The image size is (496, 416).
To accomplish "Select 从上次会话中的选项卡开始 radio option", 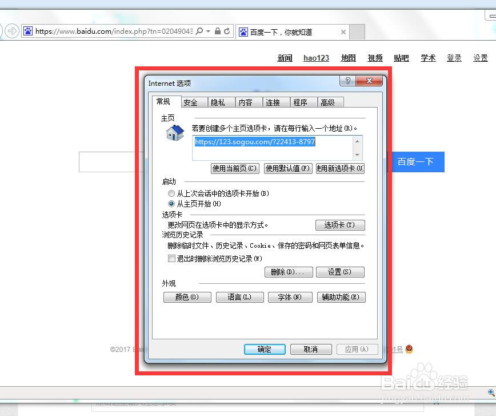I will (171, 193).
